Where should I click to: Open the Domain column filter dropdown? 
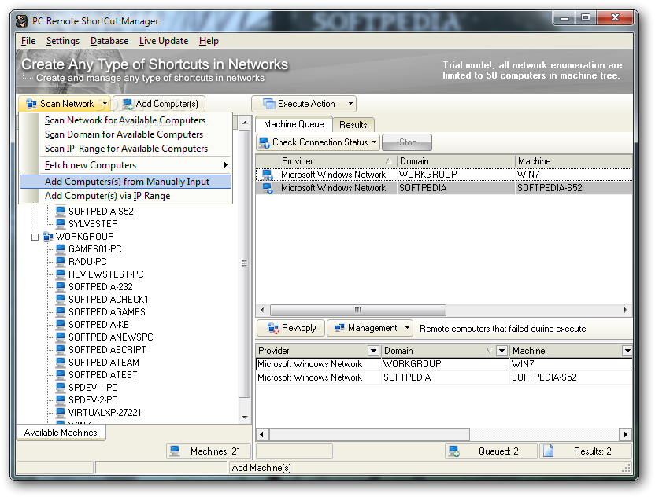(502, 351)
